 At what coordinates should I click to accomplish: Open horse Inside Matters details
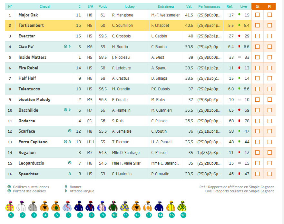[x=33, y=57]
